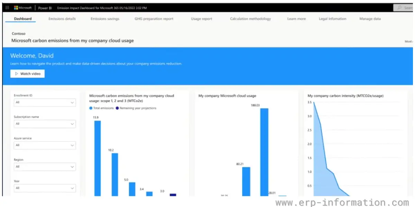Screen dimensions: 415x207
Task: Open the Calculation methodology tab
Action: (x=250, y=19)
